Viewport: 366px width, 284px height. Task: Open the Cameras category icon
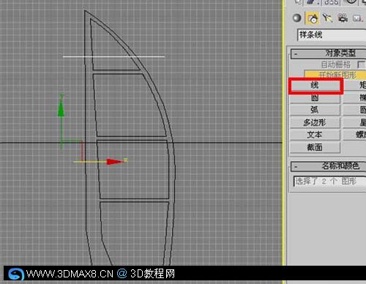click(343, 18)
